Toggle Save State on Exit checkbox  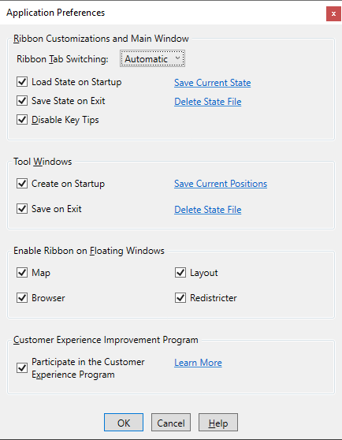(x=22, y=101)
